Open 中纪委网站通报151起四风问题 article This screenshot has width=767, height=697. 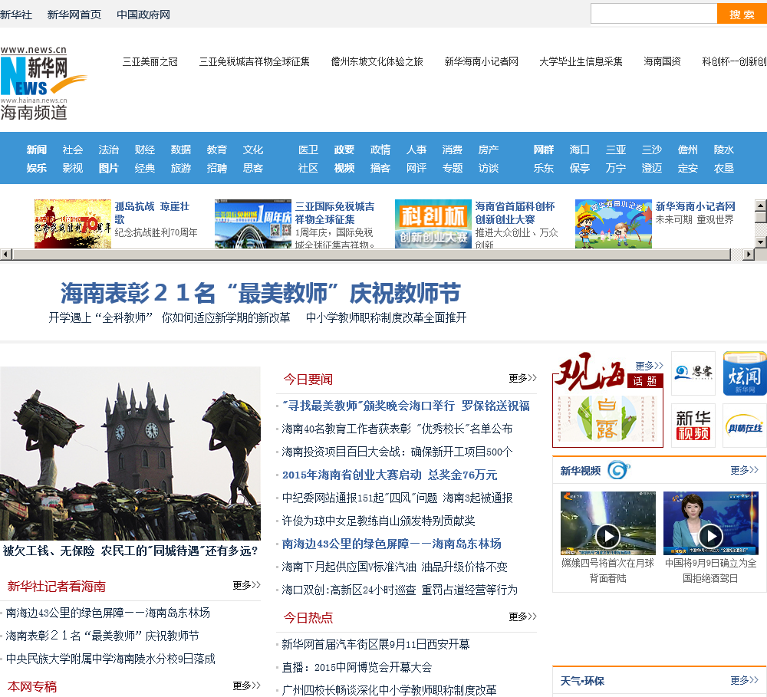click(397, 498)
